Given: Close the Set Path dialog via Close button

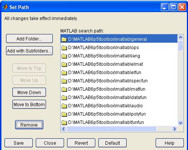Looking at the screenshot, I should pos(50,143).
